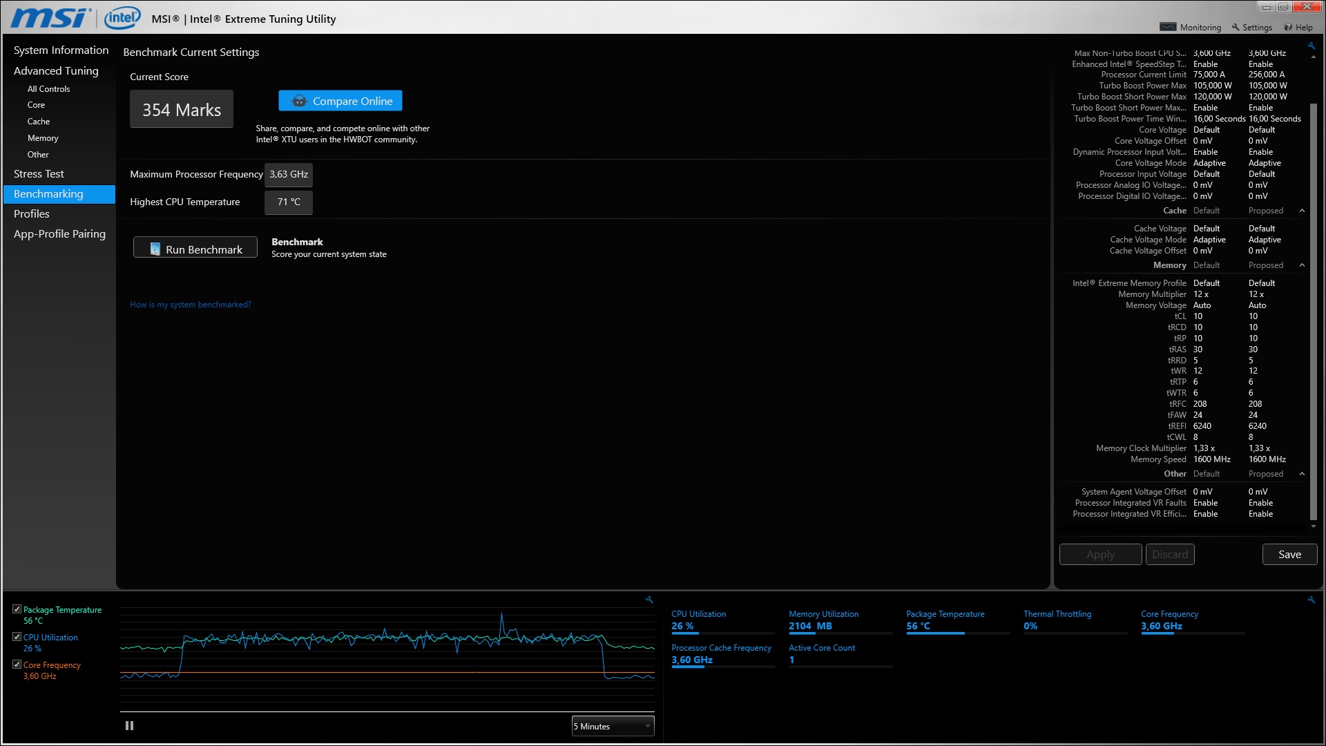Image resolution: width=1326 pixels, height=746 pixels.
Task: Click the Intel logo in title bar
Action: click(x=122, y=17)
